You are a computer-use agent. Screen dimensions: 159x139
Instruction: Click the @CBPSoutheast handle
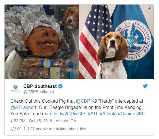click(x=39, y=92)
